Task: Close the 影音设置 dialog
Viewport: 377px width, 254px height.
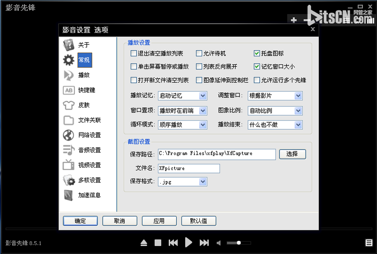Action: (312, 29)
